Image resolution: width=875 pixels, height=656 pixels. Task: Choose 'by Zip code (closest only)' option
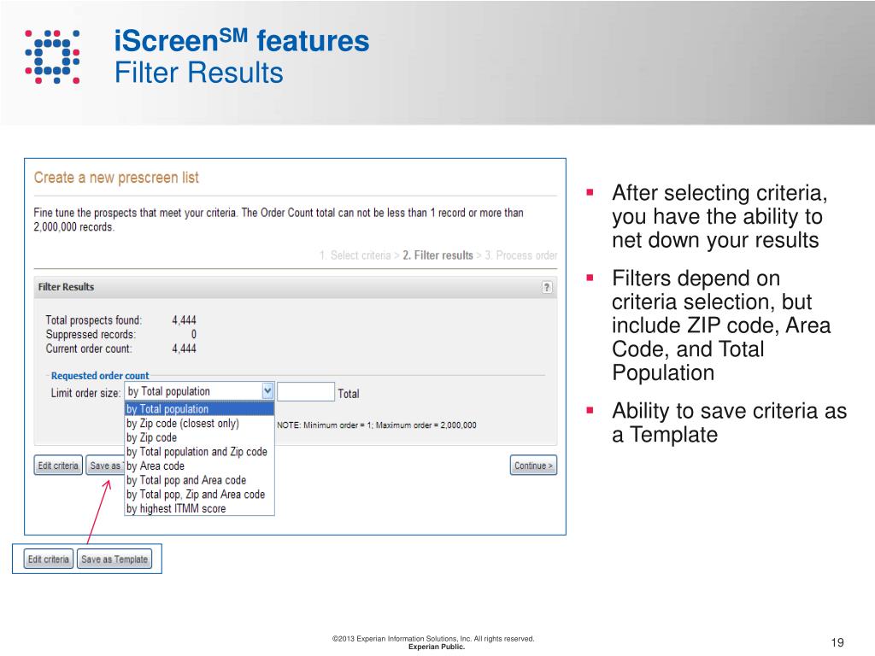coord(199,424)
